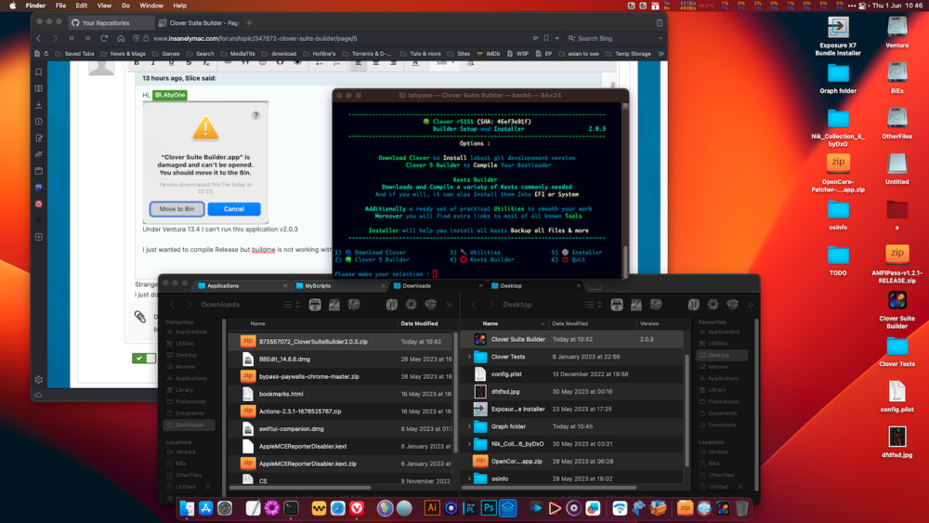The image size is (929, 523).
Task: Open Vivaldi Reading List panel icon
Action: click(x=38, y=89)
